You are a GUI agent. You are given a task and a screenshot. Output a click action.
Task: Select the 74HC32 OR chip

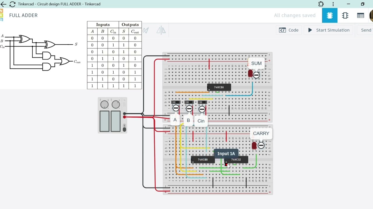click(x=236, y=160)
